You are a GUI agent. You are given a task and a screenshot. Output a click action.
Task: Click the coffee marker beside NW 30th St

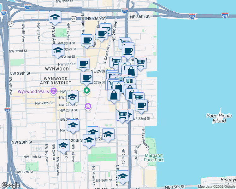[83, 65]
